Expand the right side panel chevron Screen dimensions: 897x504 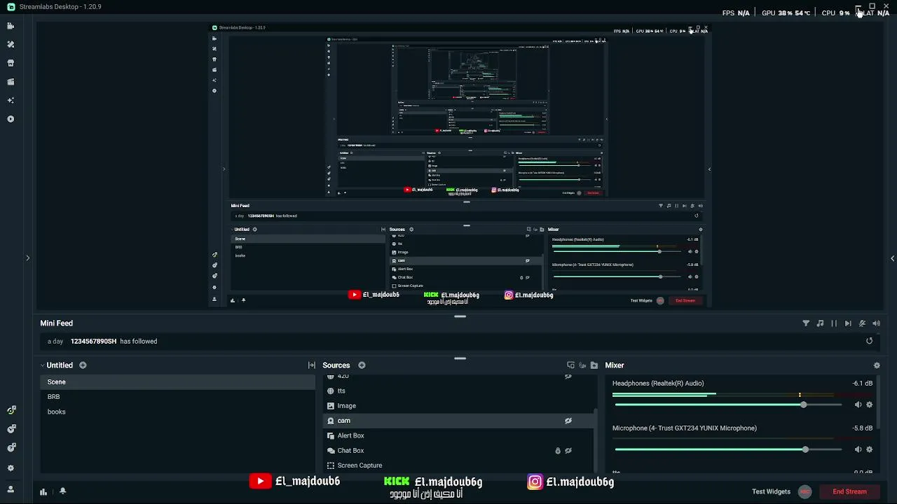pyautogui.click(x=892, y=258)
